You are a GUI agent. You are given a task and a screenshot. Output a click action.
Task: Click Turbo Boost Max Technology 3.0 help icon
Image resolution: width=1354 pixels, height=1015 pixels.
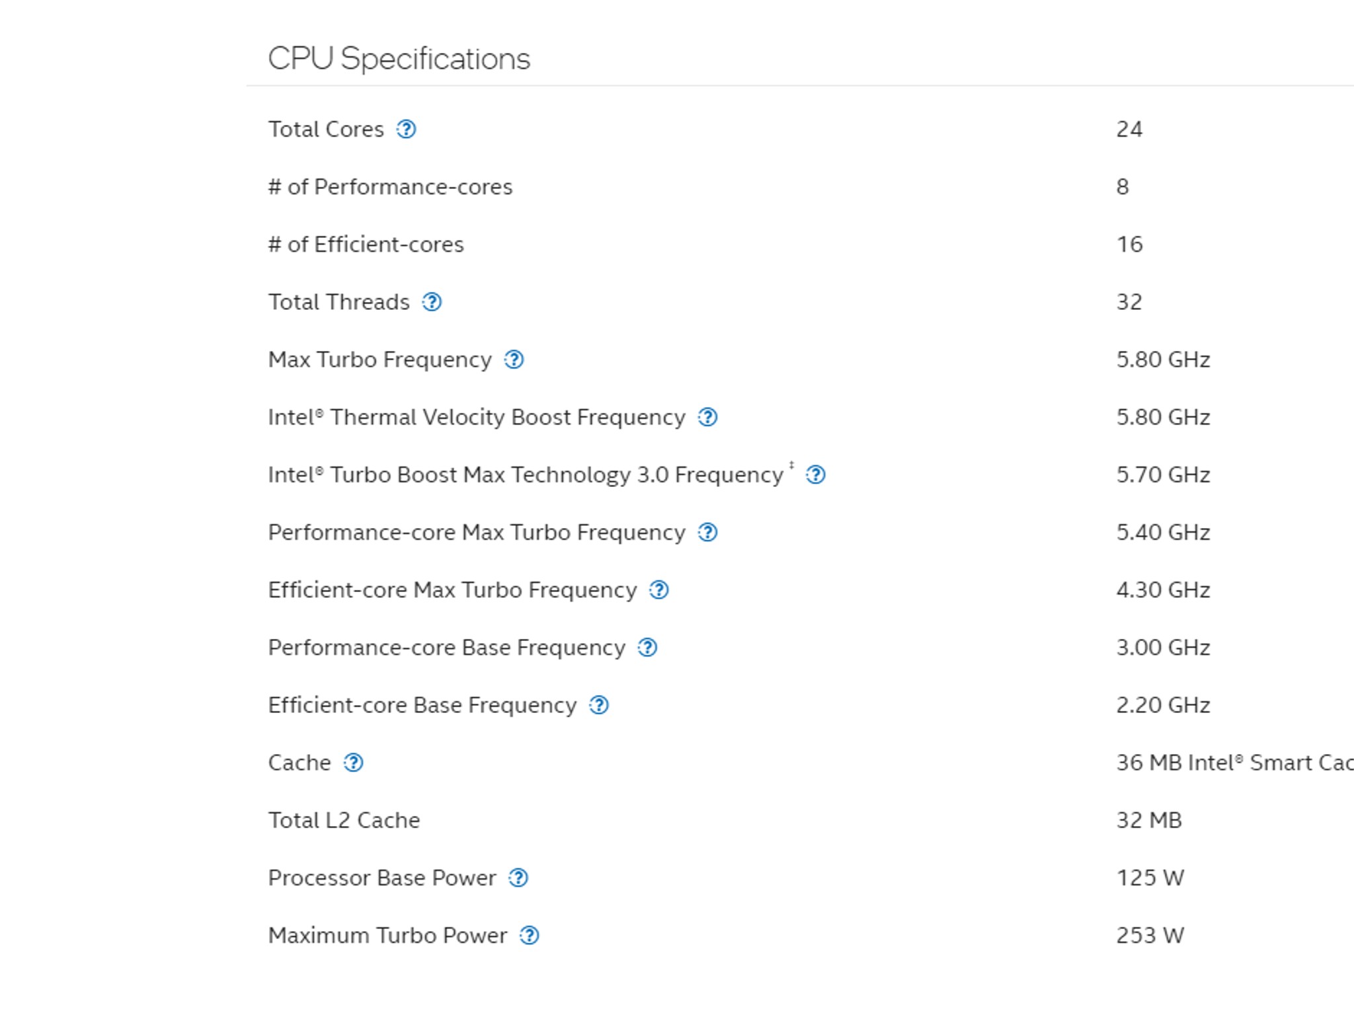coord(815,474)
